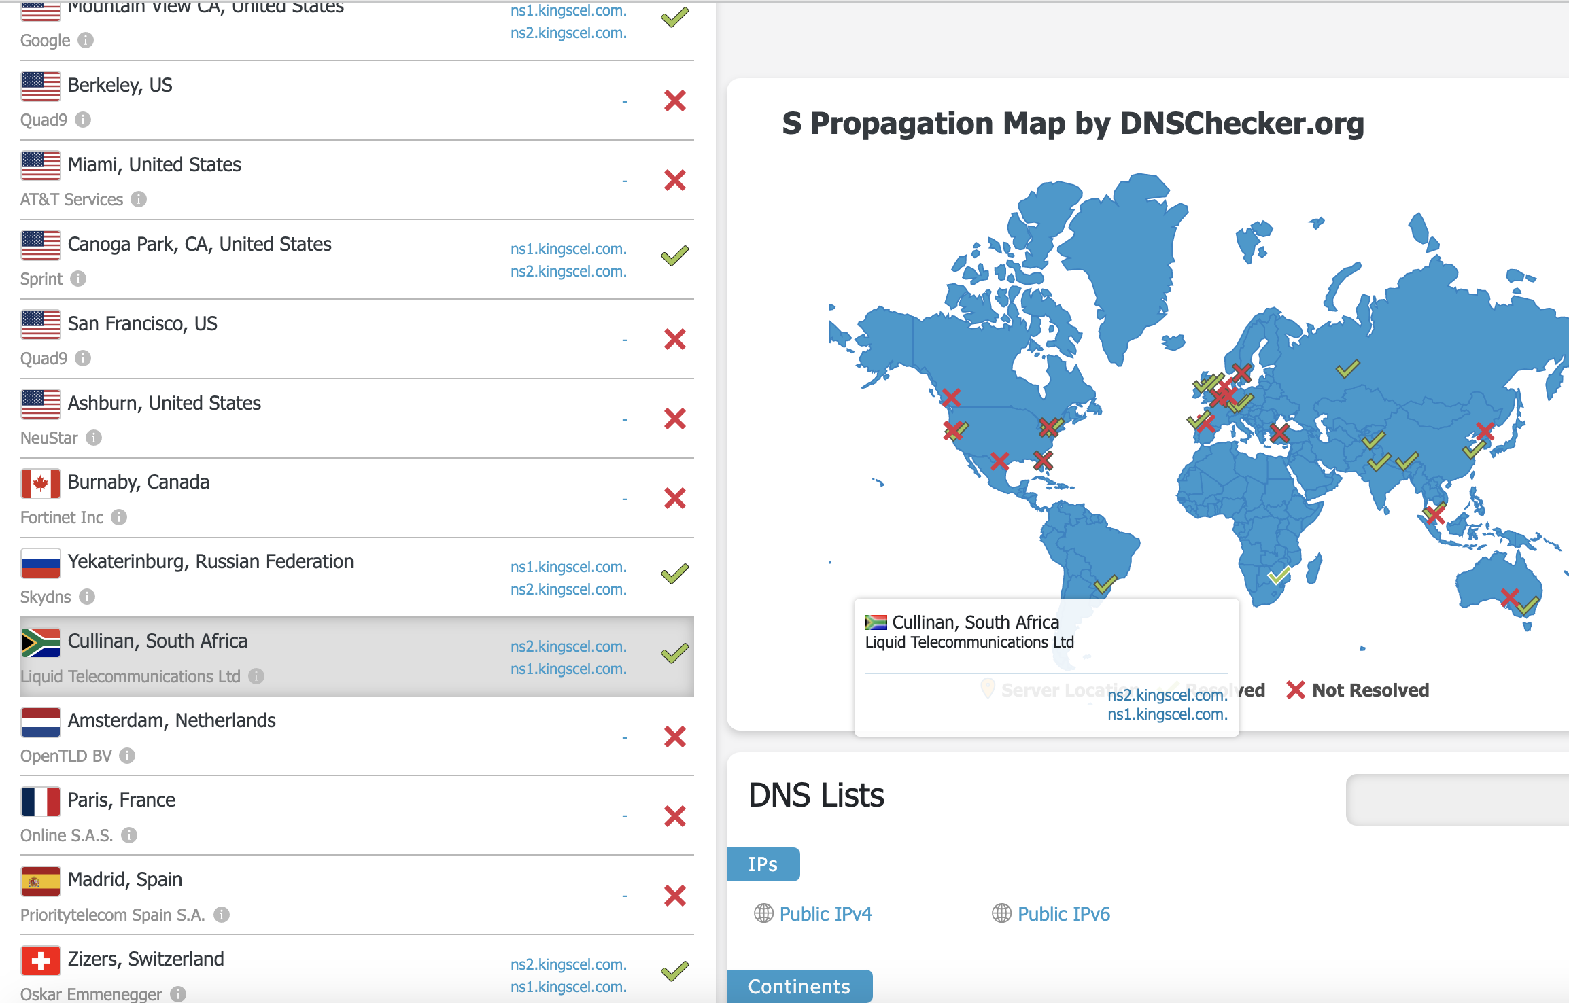Click Liquid Telecommunications Ltd info icon

click(x=256, y=676)
